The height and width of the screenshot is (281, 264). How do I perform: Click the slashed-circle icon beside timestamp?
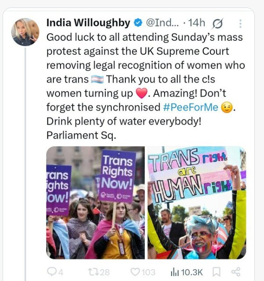217,23
